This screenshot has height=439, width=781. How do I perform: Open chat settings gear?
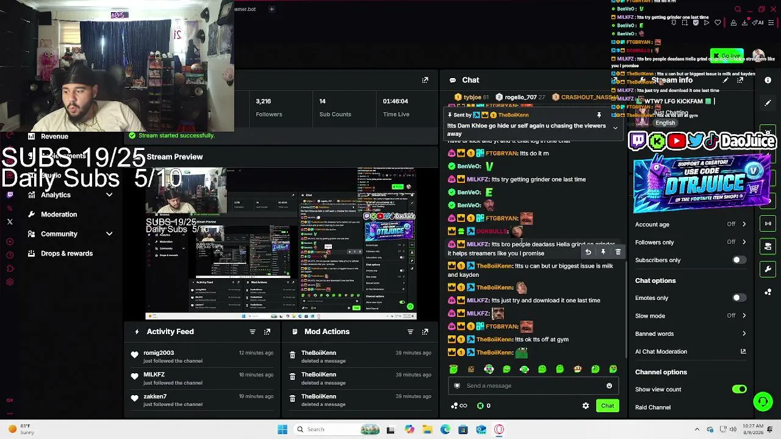(x=586, y=406)
